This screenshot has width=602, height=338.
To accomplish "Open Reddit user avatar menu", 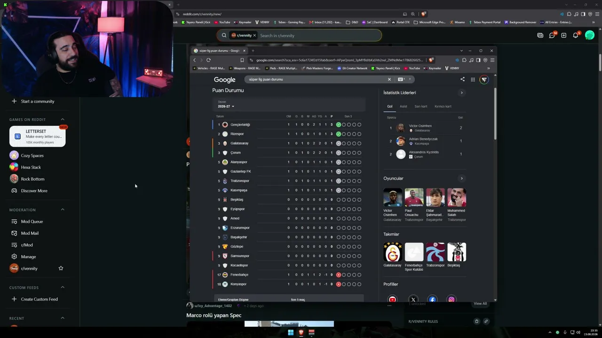I will pyautogui.click(x=590, y=35).
